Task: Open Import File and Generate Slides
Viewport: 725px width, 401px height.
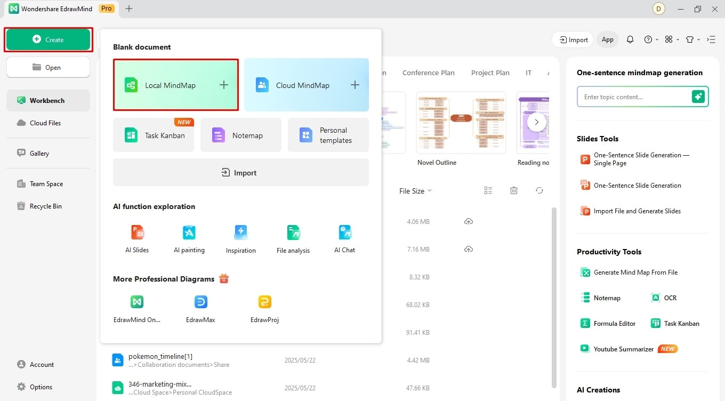Action: click(x=631, y=211)
